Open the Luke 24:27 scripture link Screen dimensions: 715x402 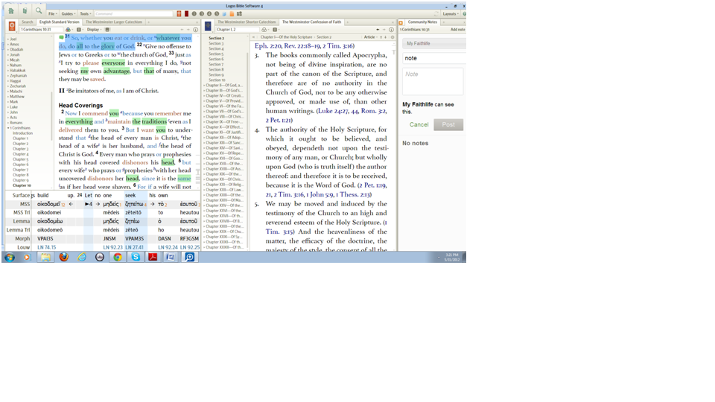tap(334, 111)
